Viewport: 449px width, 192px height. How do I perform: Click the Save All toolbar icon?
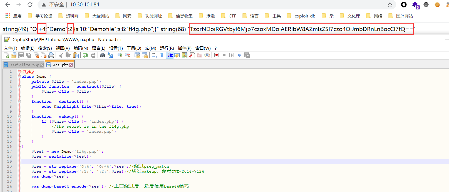29,55
